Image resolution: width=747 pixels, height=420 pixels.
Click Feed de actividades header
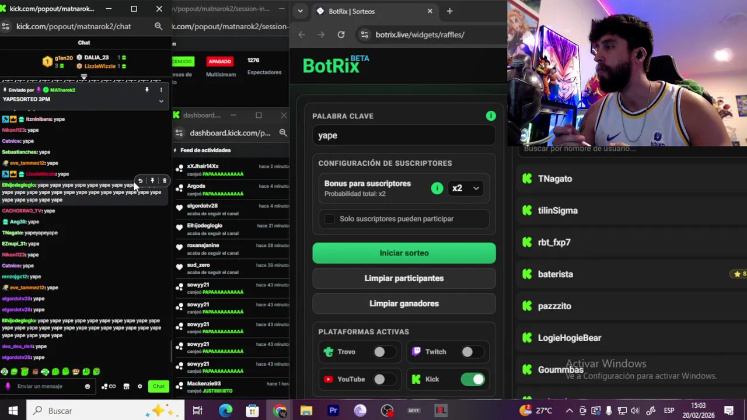pos(205,150)
